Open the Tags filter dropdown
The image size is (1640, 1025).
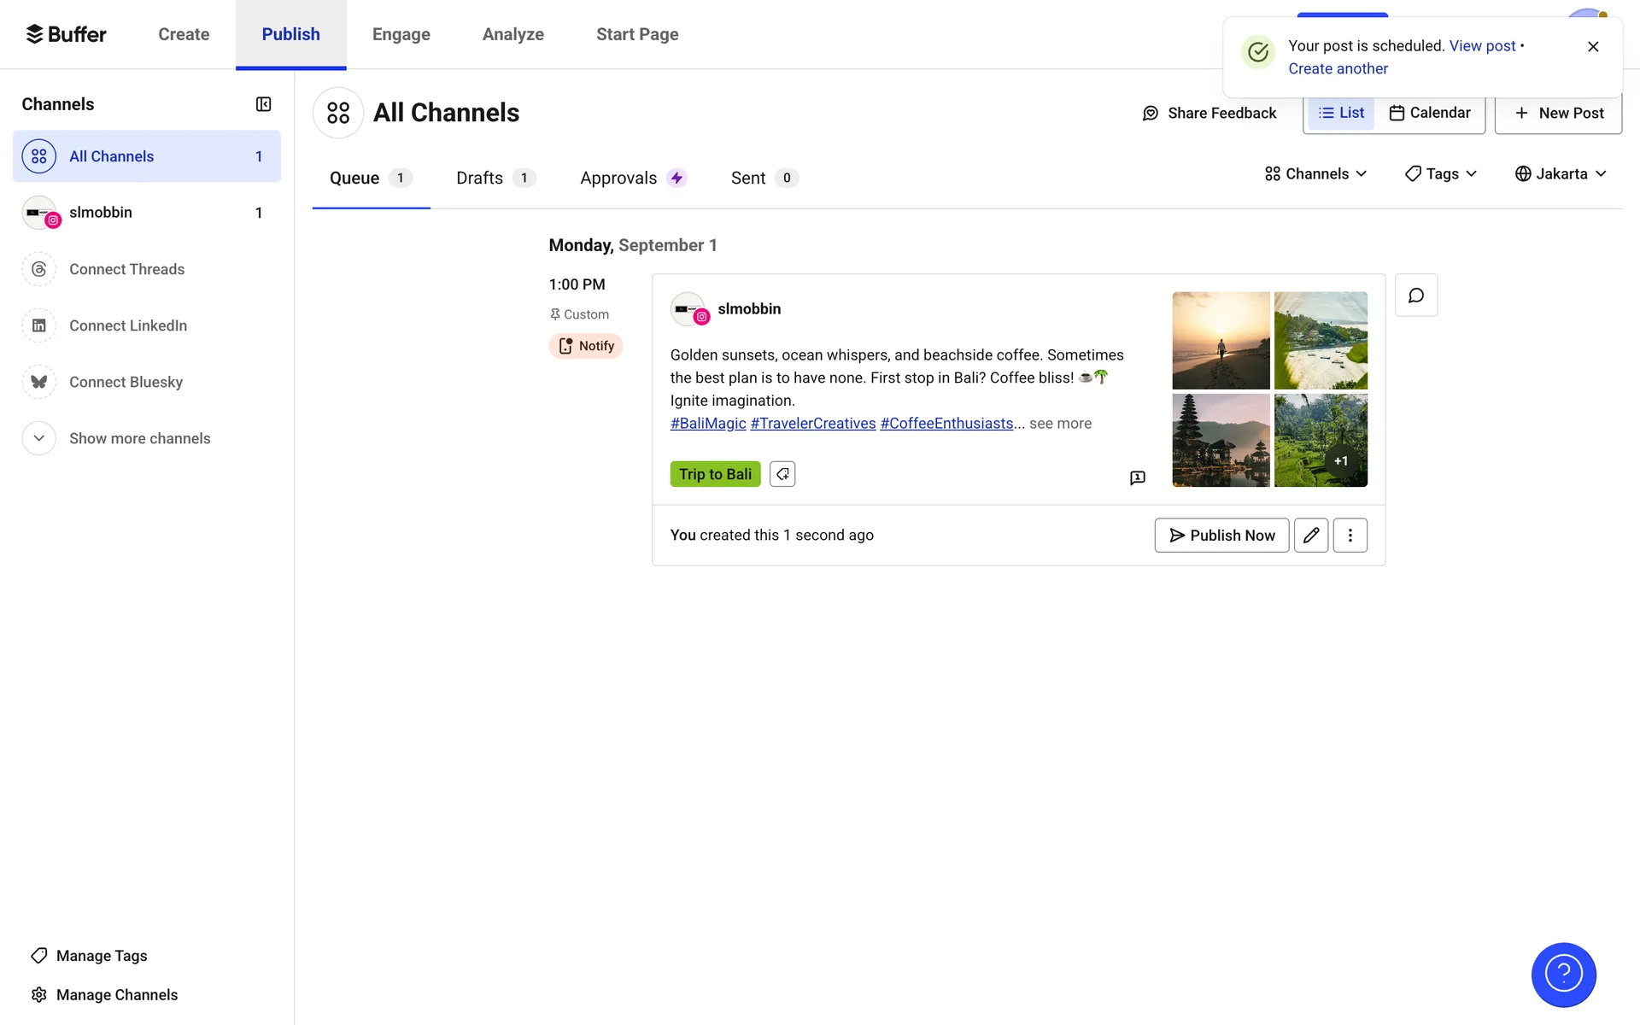coord(1441,173)
